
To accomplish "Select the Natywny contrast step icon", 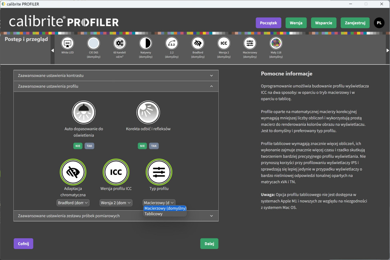I will pyautogui.click(x=146, y=43).
